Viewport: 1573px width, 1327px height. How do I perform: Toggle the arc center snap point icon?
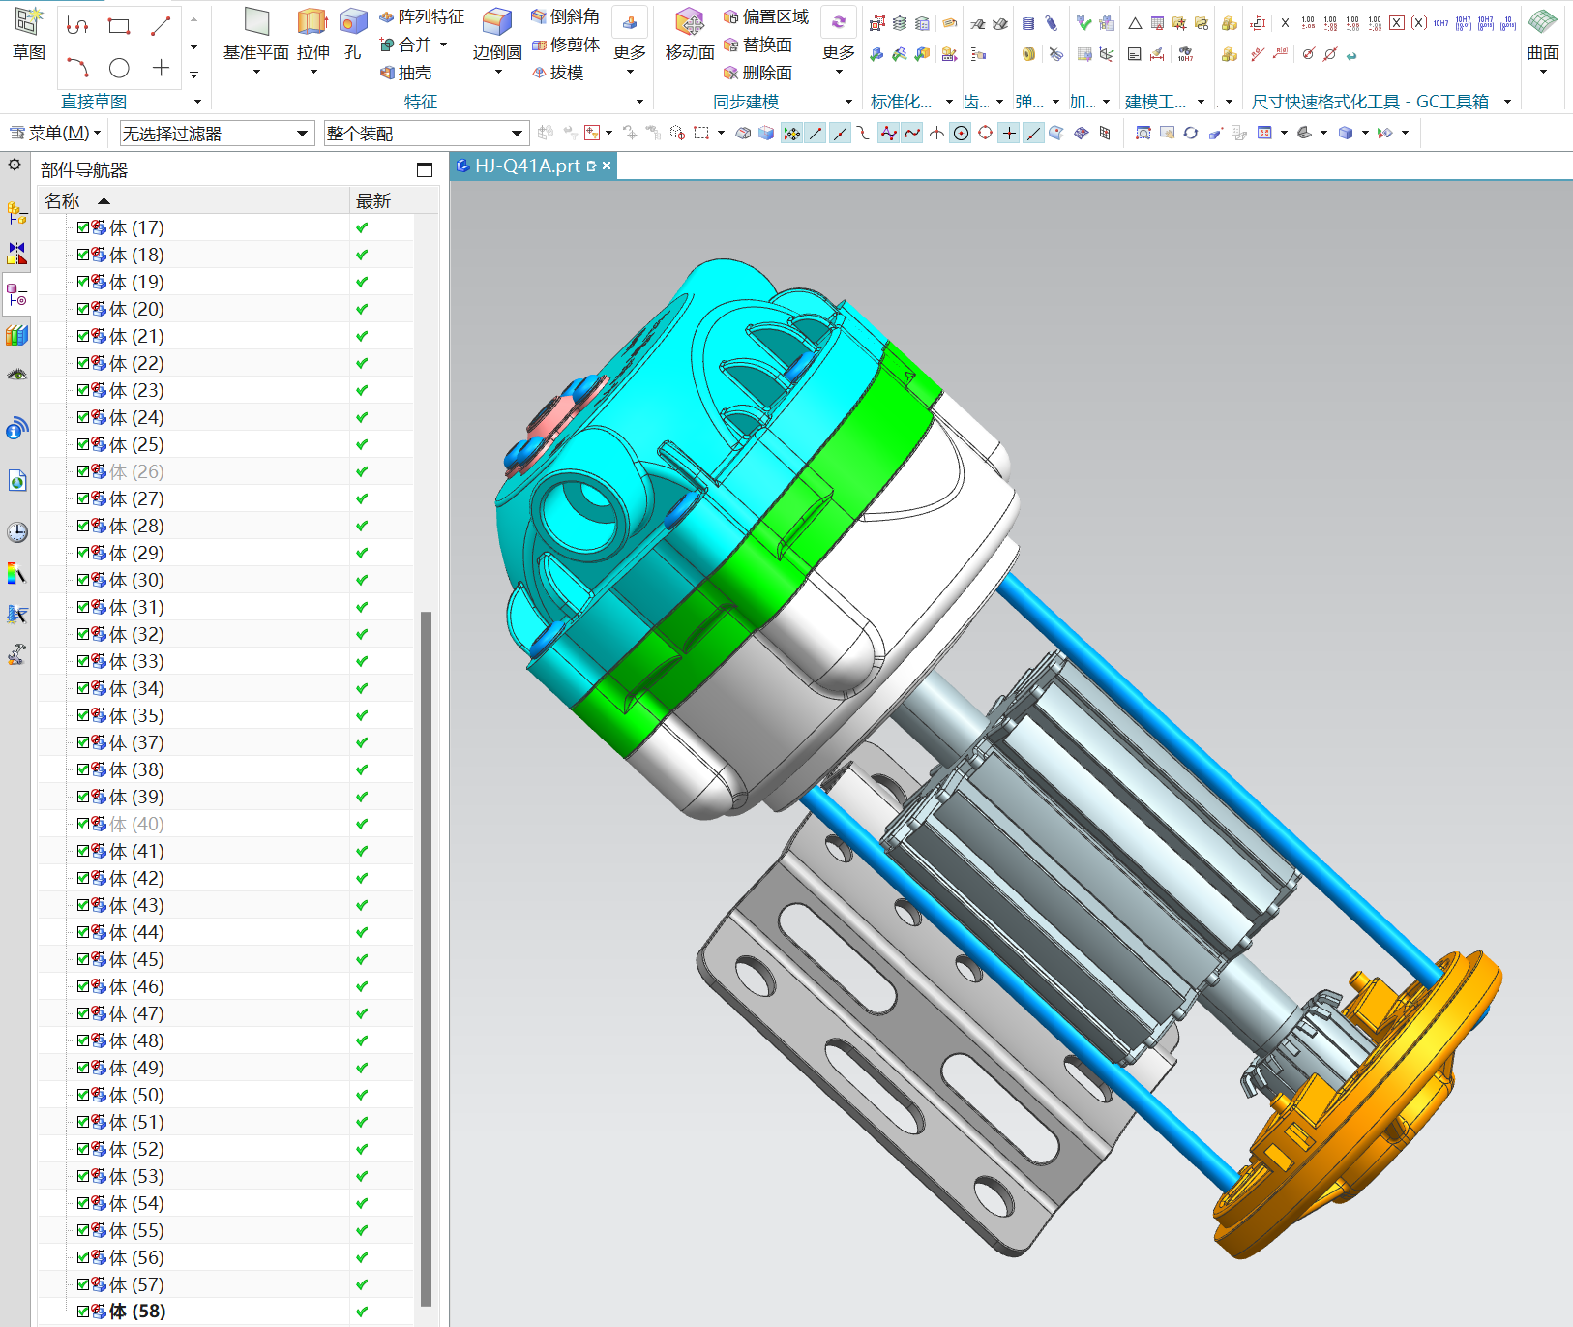coord(961,134)
